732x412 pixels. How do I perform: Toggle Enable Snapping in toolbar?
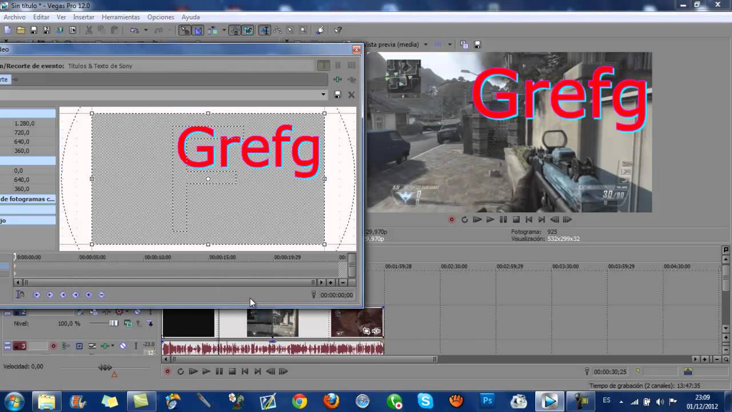pos(185,30)
